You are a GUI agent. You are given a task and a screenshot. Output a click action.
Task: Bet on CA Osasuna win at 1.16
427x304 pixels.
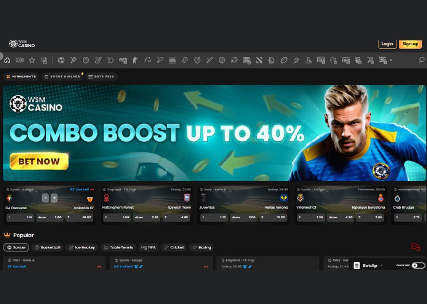[x=20, y=218]
